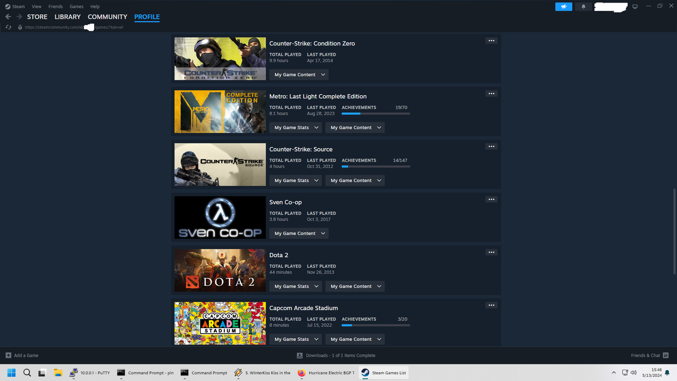The image size is (677, 381).
Task: Open options ellipsis for Counter-Strike: Source
Action: click(x=491, y=147)
